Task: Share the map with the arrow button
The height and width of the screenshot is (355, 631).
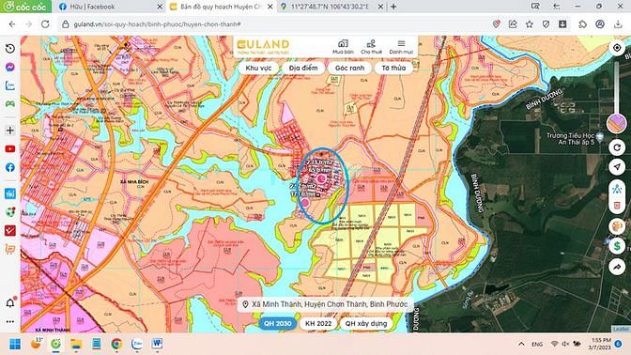Action: coord(617,267)
